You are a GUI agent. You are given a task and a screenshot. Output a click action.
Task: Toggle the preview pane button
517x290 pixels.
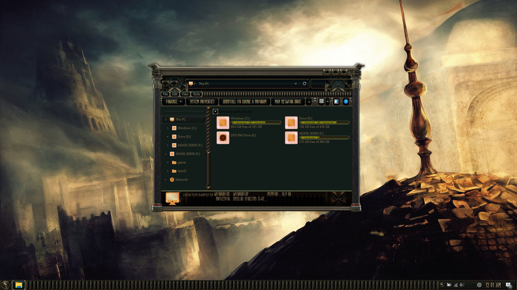coord(336,102)
